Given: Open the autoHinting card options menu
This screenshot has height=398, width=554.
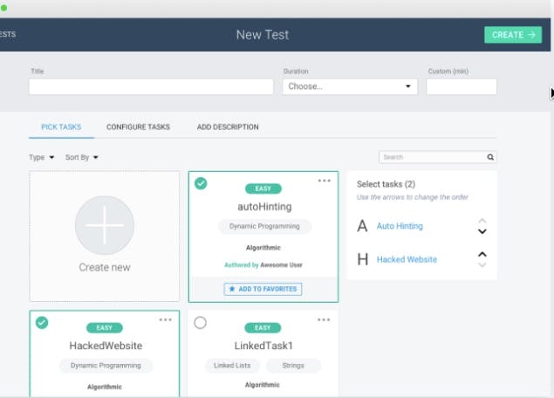Looking at the screenshot, I should (x=324, y=181).
